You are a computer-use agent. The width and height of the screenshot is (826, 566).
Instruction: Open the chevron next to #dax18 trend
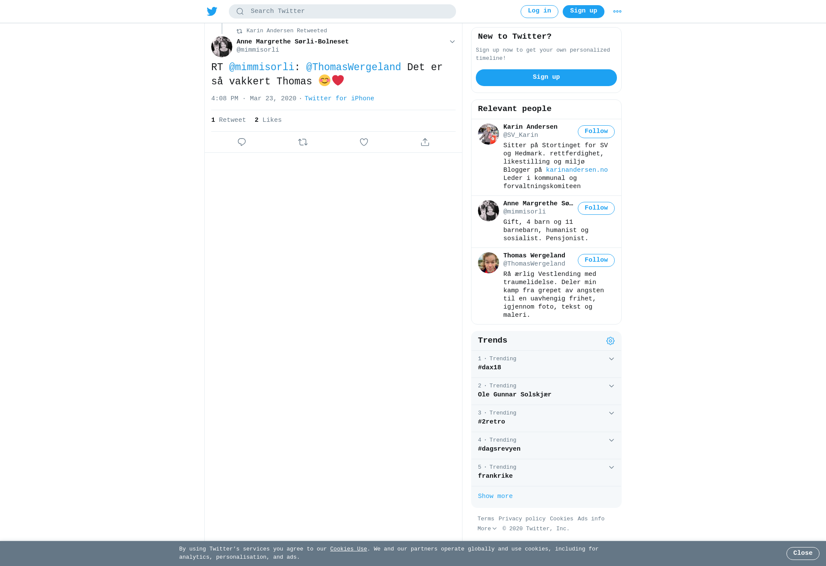[611, 359]
